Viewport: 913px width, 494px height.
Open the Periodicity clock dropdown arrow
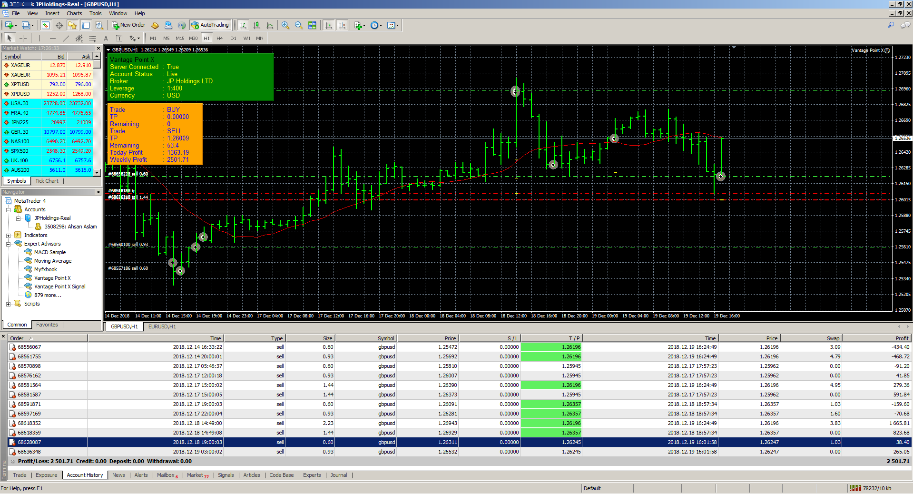[381, 26]
